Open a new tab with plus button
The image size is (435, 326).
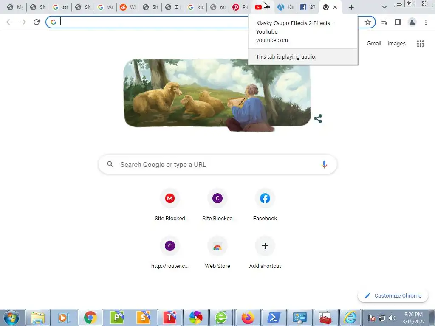351,7
